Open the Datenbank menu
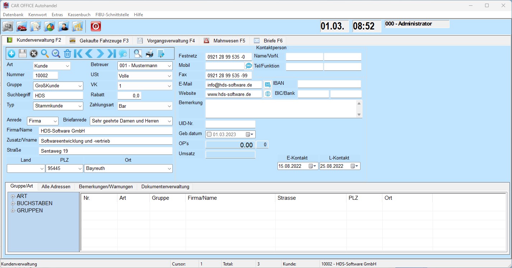512x268 pixels. point(13,15)
